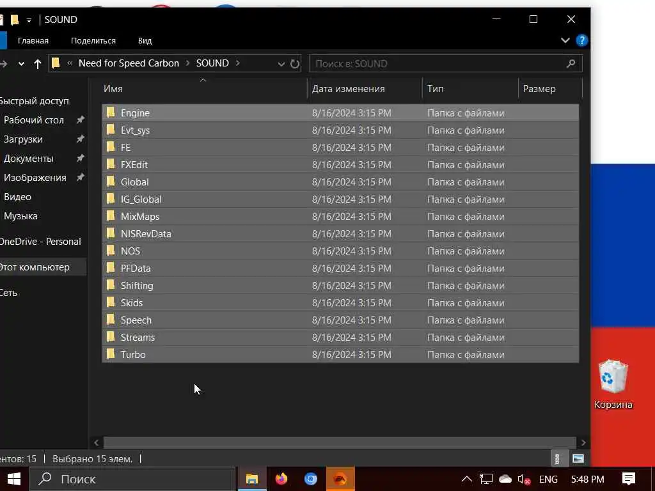Open the Вид ribbon tab
This screenshot has width=655, height=491.
[145, 40]
